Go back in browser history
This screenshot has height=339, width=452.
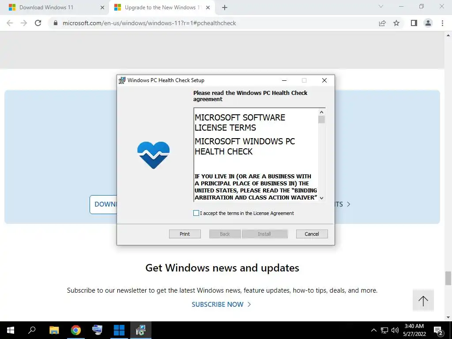coord(10,23)
